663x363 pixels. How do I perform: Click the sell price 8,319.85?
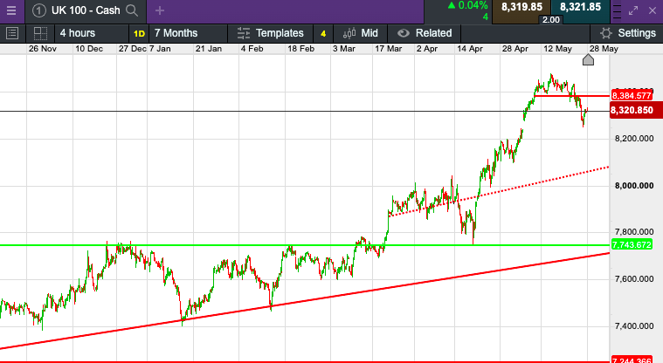(521, 7)
